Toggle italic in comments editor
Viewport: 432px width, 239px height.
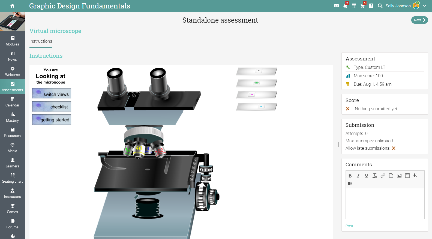358,176
